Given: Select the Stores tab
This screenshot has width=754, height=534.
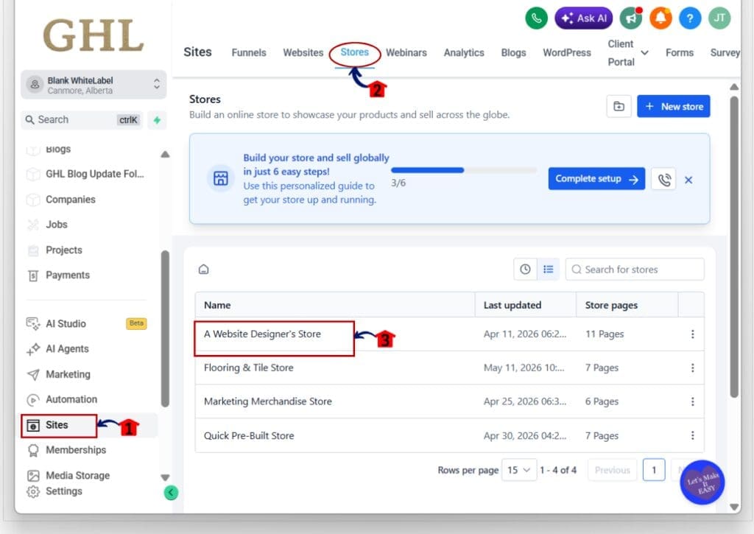Looking at the screenshot, I should pos(354,52).
